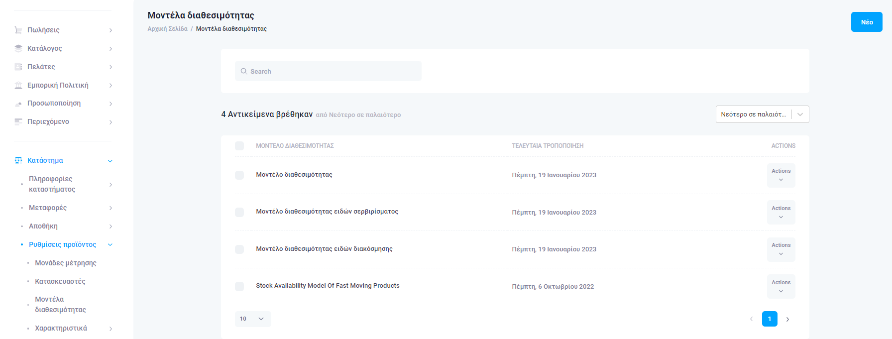Check the box for Stock Availability Model row
Image resolution: width=892 pixels, height=339 pixels.
click(x=239, y=286)
